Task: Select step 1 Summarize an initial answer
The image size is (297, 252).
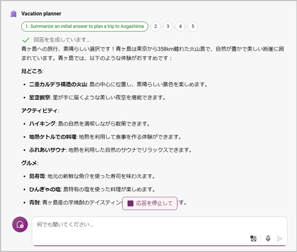Action: click(x=85, y=26)
